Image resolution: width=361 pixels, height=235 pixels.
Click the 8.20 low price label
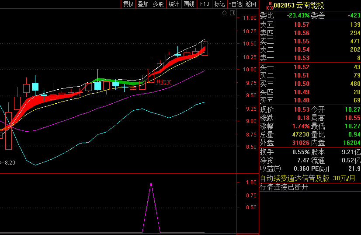pos(10,163)
